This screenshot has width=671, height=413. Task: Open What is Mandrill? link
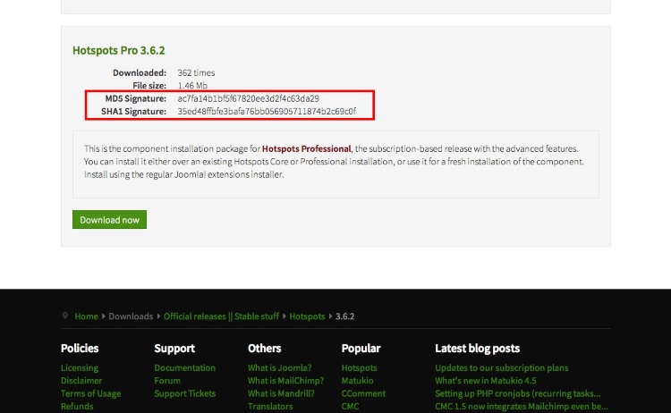point(281,393)
